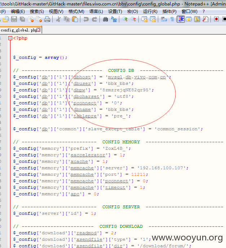This screenshot has height=248, width=226.
Task: Click 'common_session' string in the code
Action: coord(177,129)
